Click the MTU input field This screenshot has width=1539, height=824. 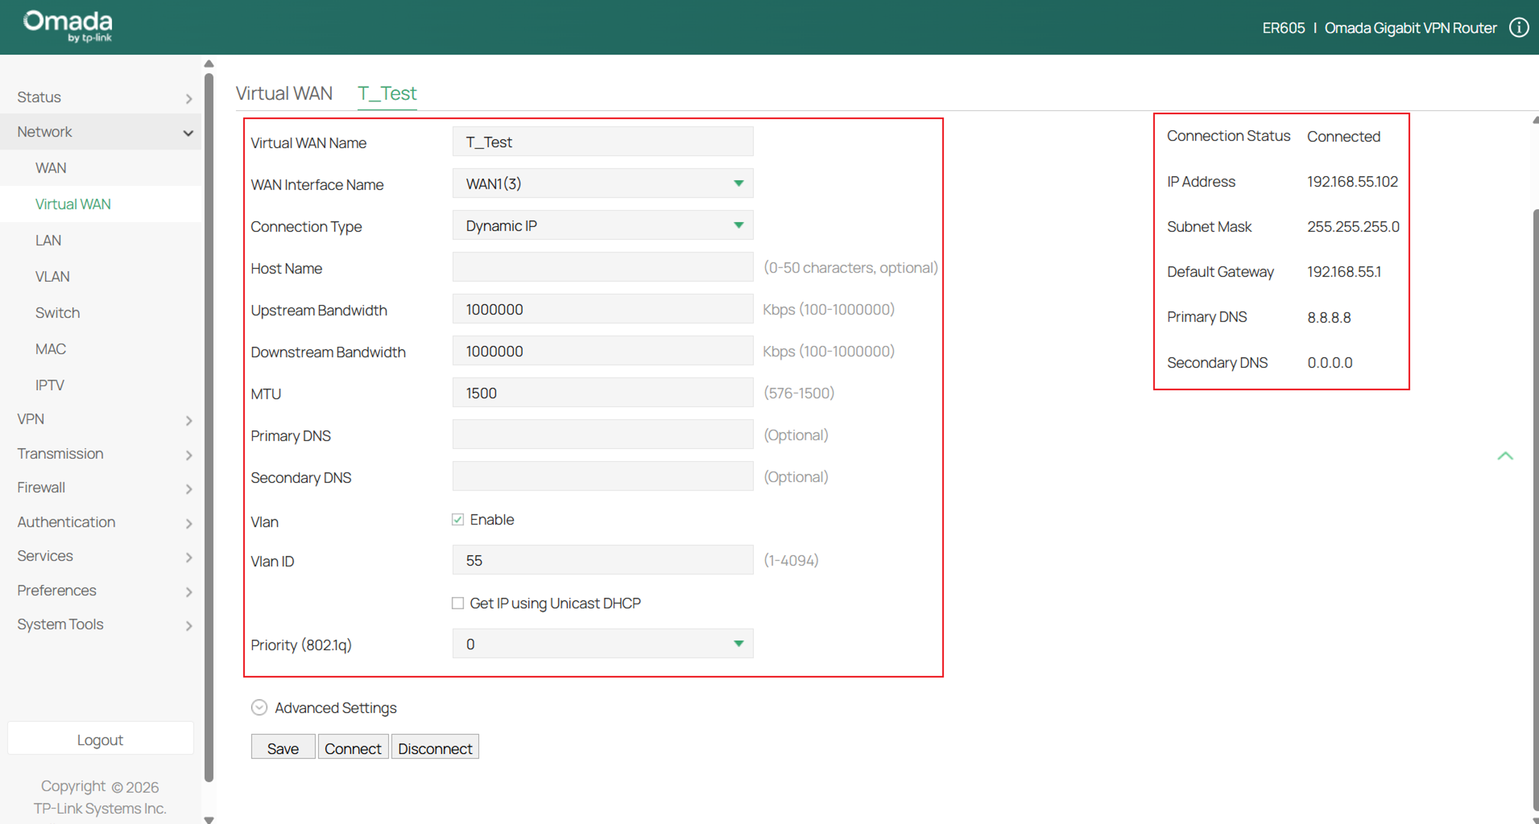point(603,392)
